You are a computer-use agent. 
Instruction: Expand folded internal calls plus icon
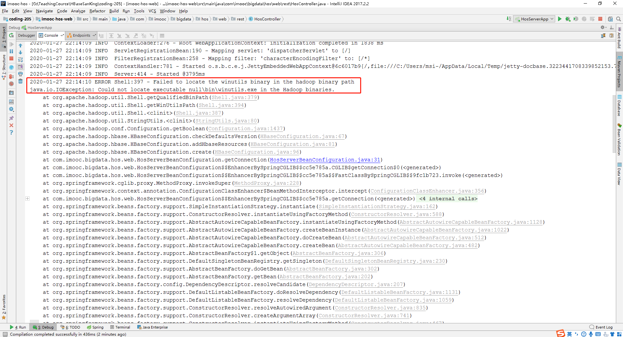tap(28, 198)
